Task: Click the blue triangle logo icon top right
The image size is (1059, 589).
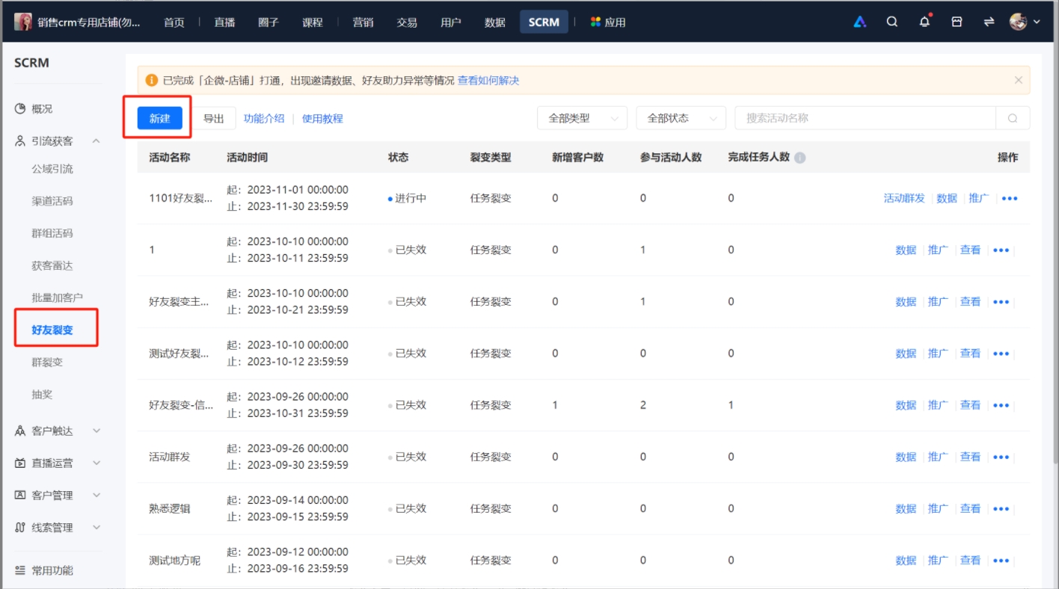Action: click(859, 22)
